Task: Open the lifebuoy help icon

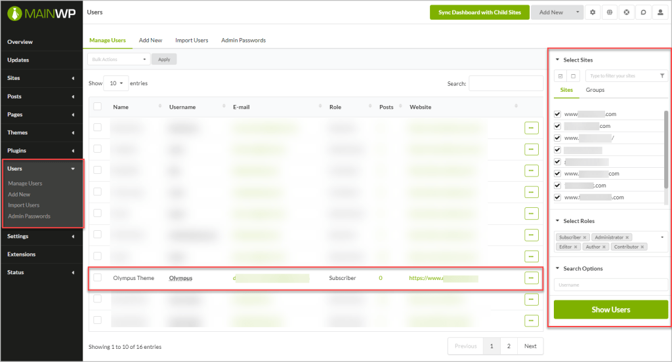Action: click(627, 12)
